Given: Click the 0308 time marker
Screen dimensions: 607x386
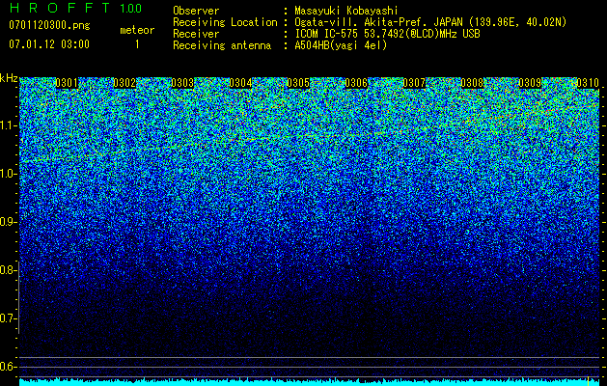Looking at the screenshot, I should 472,83.
